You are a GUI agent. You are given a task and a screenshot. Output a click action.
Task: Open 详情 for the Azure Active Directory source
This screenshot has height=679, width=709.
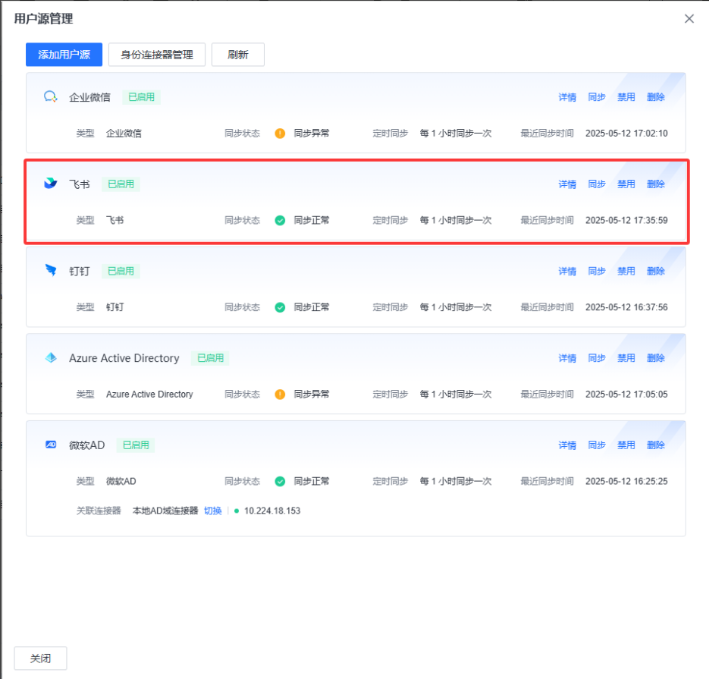tap(567, 358)
